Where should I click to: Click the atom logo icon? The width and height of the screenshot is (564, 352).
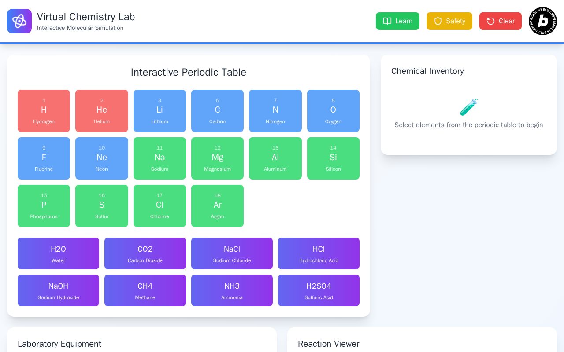click(19, 21)
